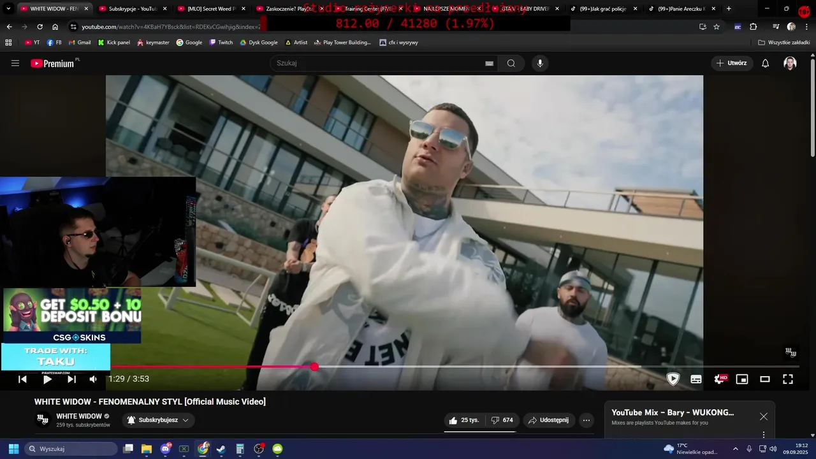Image resolution: width=816 pixels, height=459 pixels.
Task: Like the video (25 tys.)
Action: coord(463,420)
